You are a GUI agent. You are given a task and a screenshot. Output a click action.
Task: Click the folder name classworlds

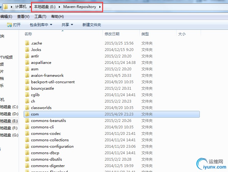click(41, 108)
